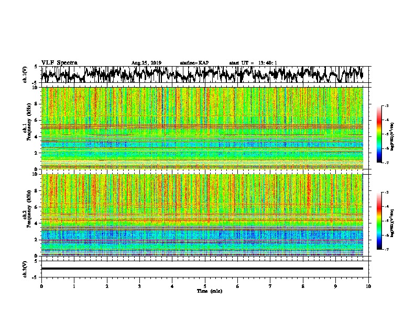Click the "-3" label on ch.2 colorbar
415x321 pixels.
(x=386, y=192)
